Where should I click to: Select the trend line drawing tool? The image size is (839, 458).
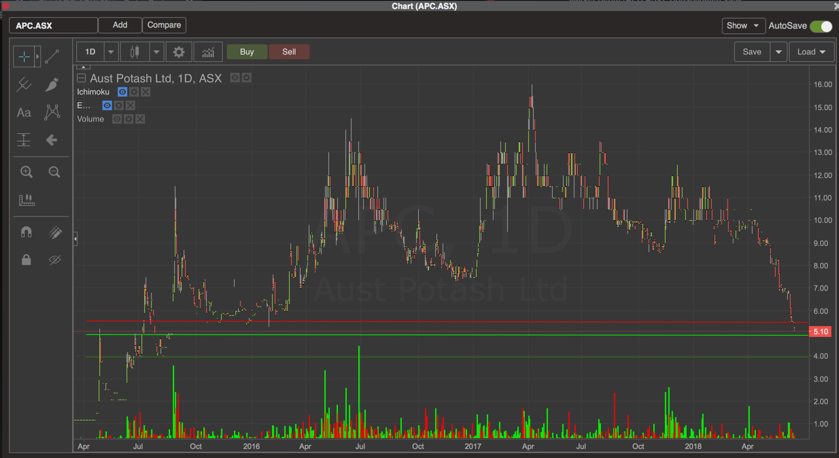(52, 57)
